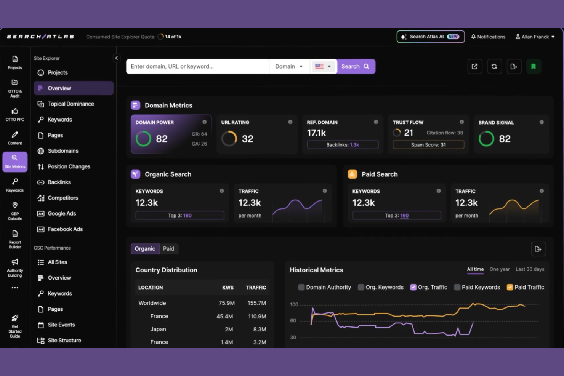The height and width of the screenshot is (376, 564).
Task: Select the Content section in the sidebar
Action: coord(14,138)
